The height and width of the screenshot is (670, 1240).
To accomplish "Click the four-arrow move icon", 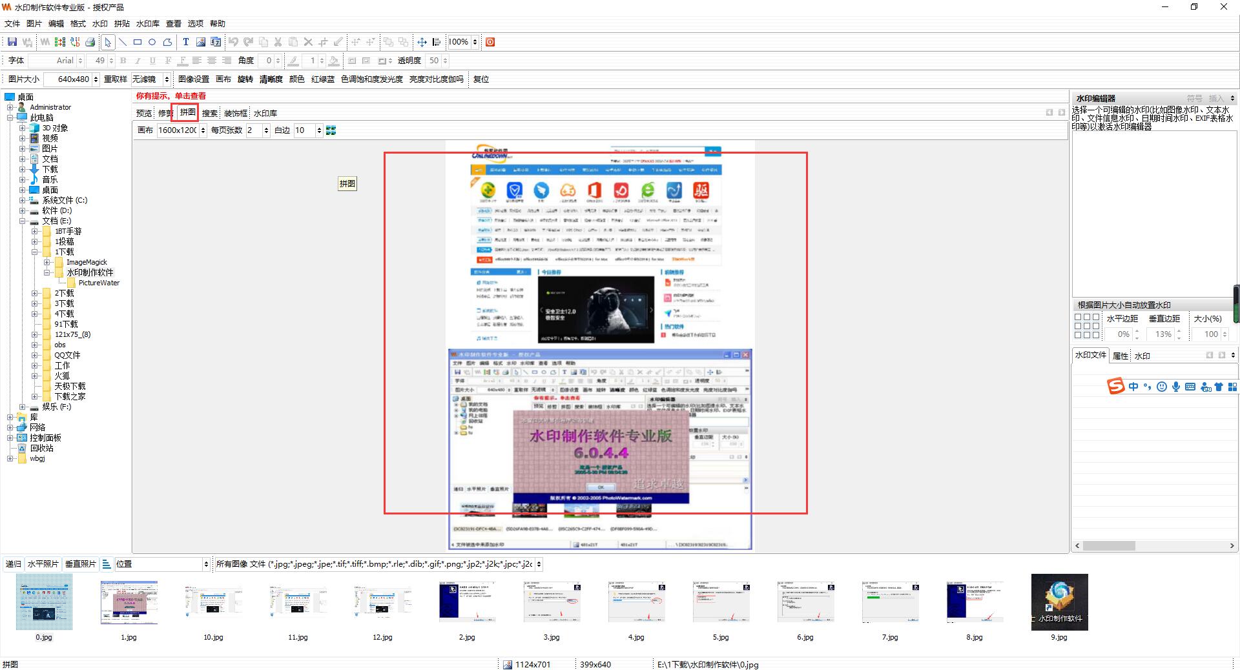I will pyautogui.click(x=422, y=42).
